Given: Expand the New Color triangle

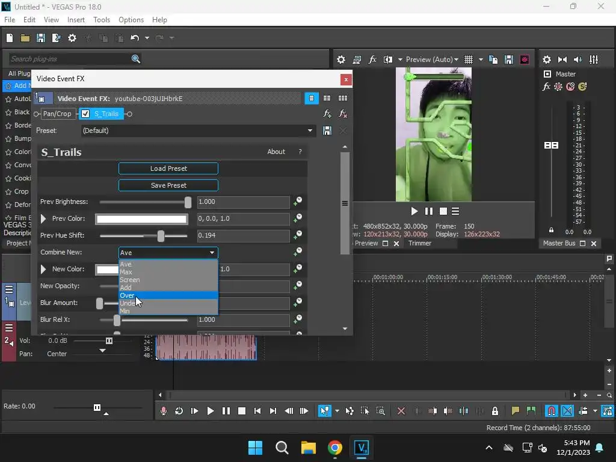Looking at the screenshot, I should point(43,269).
